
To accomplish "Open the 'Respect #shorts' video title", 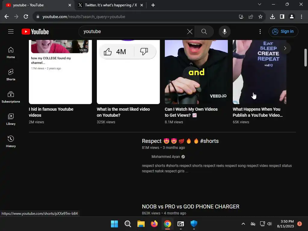I will click(180, 141).
